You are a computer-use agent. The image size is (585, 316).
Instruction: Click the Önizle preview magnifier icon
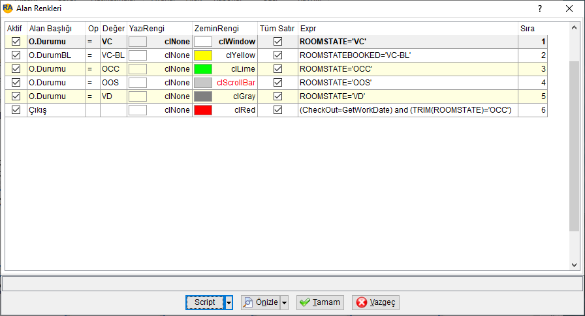click(x=247, y=302)
